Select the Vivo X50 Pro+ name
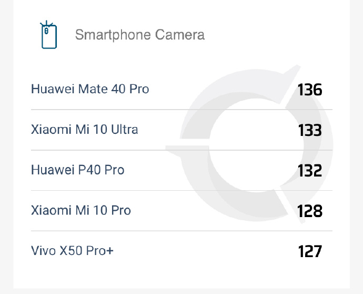 click(x=72, y=251)
